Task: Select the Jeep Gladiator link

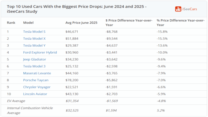Action: coord(35,59)
